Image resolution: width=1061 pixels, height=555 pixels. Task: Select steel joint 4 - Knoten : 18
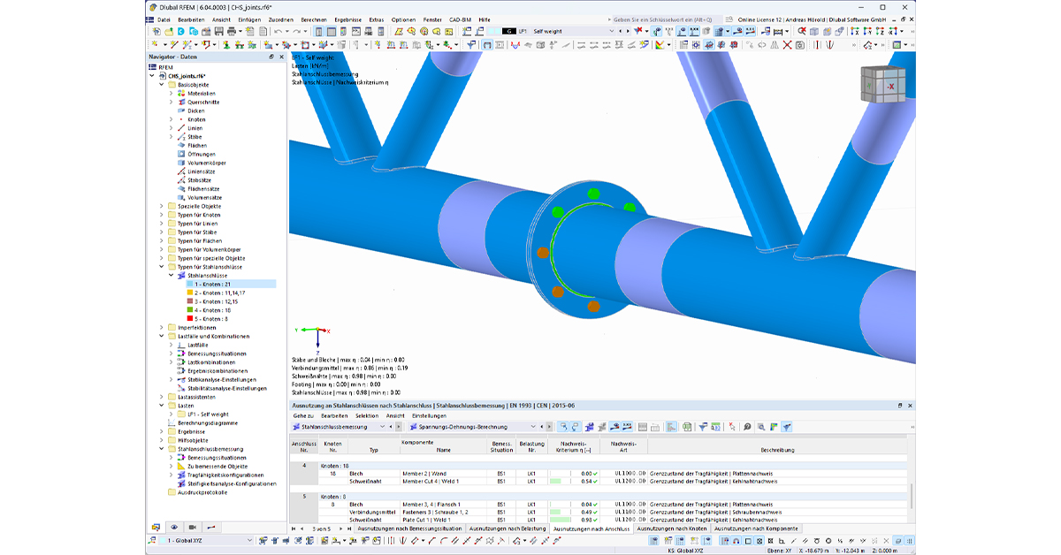coord(208,310)
